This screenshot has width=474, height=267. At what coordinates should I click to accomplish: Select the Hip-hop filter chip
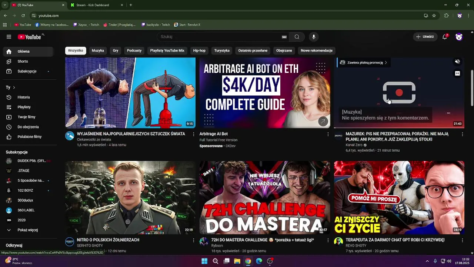(199, 50)
